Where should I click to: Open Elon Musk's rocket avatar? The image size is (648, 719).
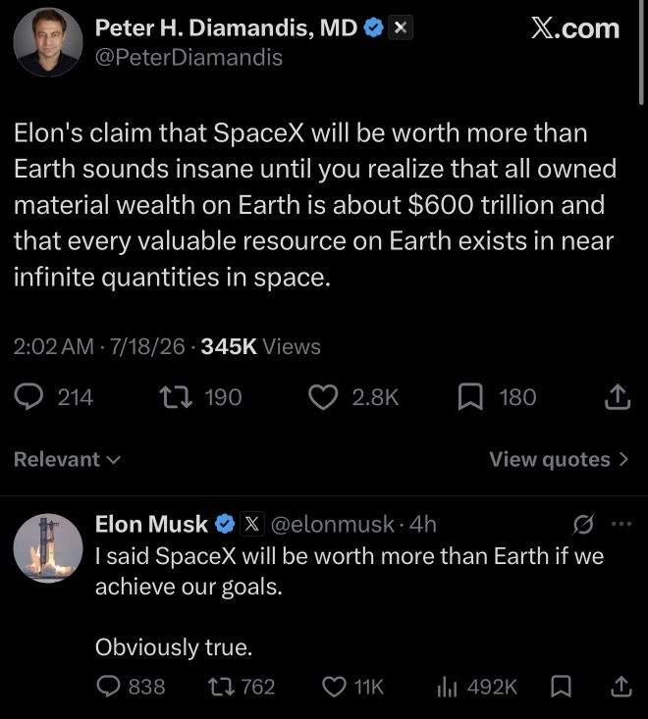pyautogui.click(x=48, y=548)
